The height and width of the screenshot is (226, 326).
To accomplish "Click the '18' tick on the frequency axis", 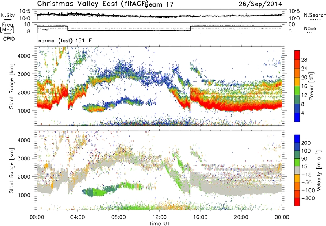I will pos(27,24).
